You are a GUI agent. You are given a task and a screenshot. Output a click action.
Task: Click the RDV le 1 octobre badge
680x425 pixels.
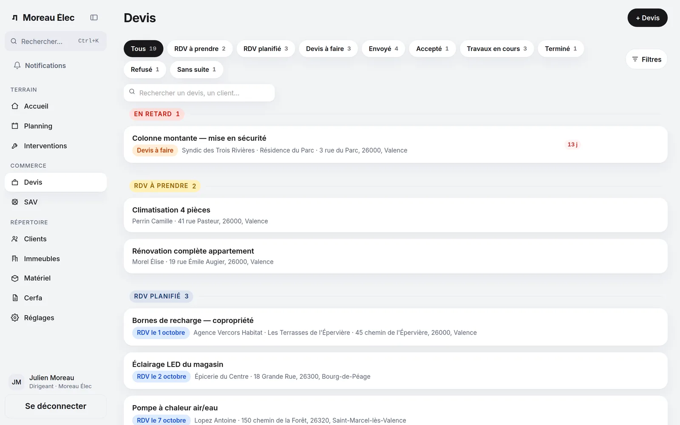161,332
